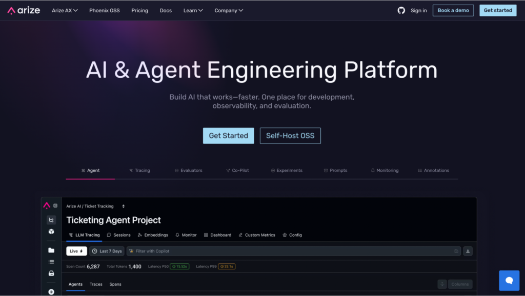Click the Arize logo in the navbar

[24, 10]
